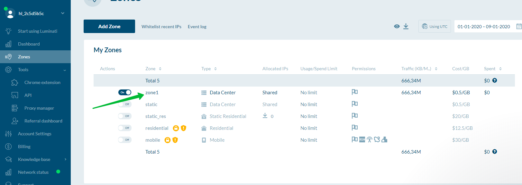Click the Add Zone button
The width and height of the screenshot is (522, 185).
point(109,26)
